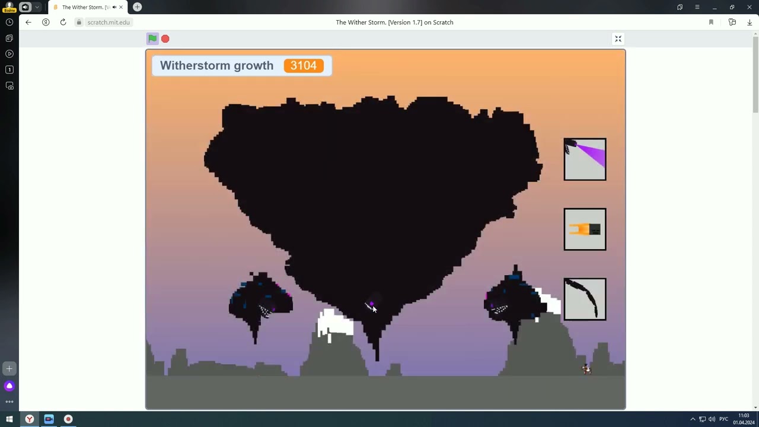Click the site lock security icon

pos(79,23)
